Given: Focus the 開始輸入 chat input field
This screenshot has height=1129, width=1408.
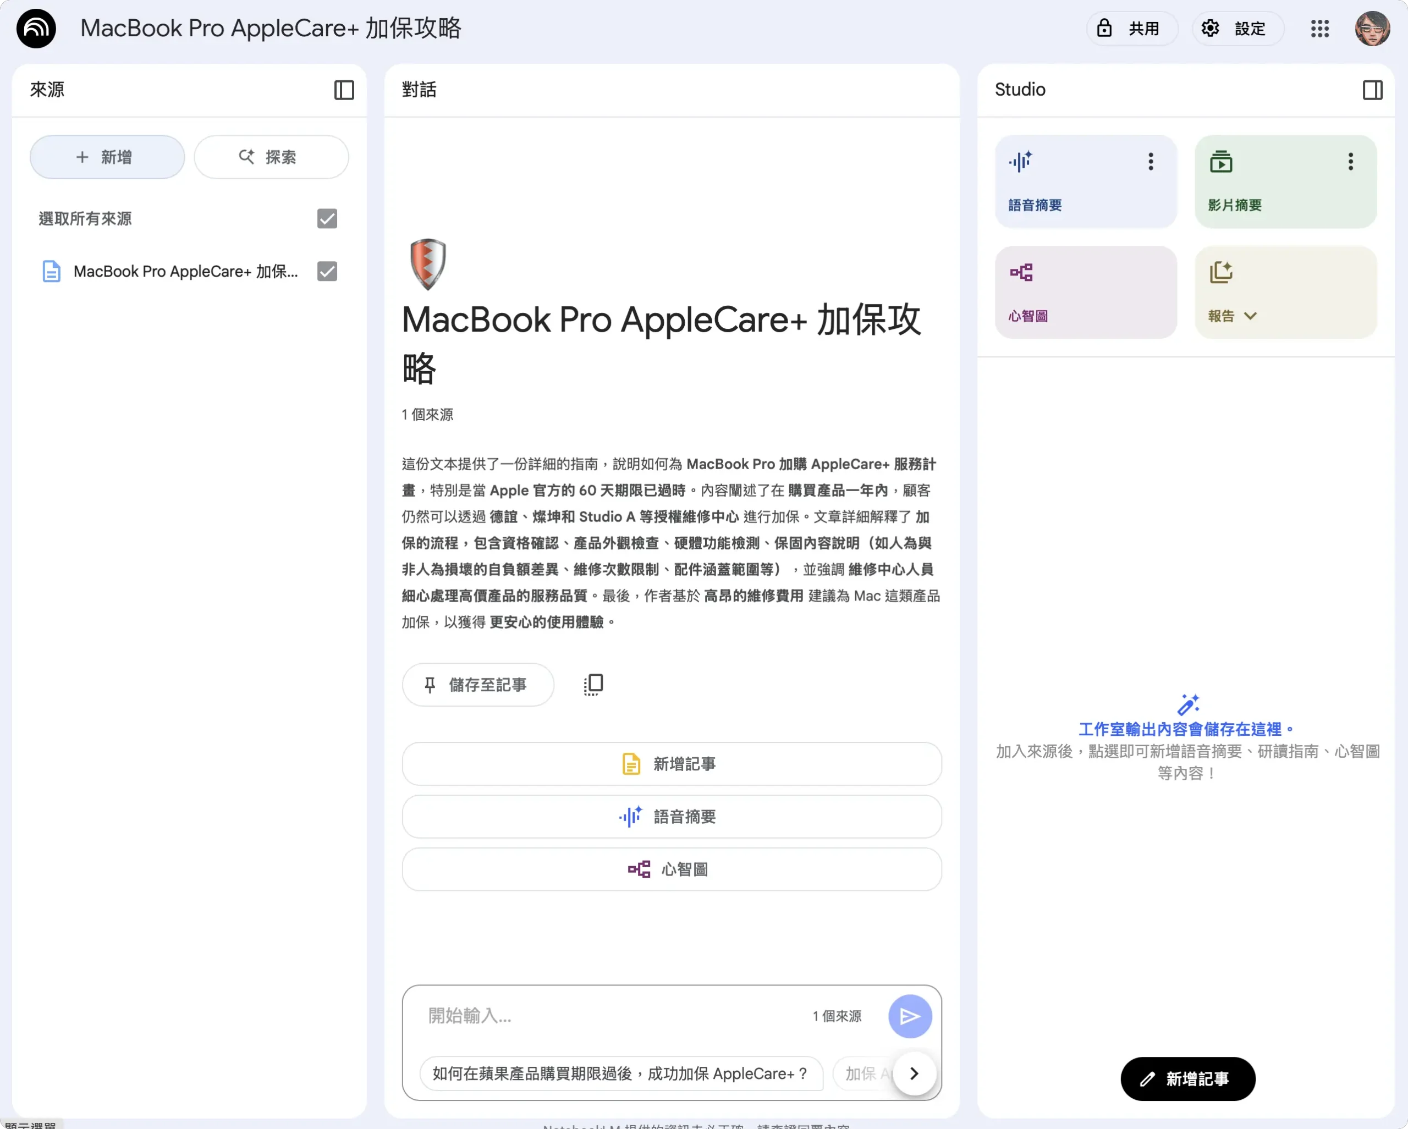Looking at the screenshot, I should point(610,1016).
